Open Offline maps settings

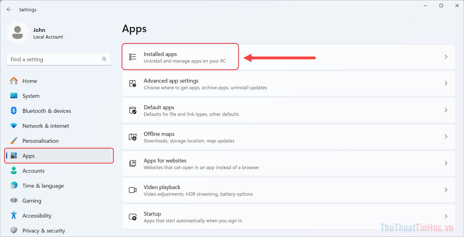pyautogui.click(x=289, y=137)
